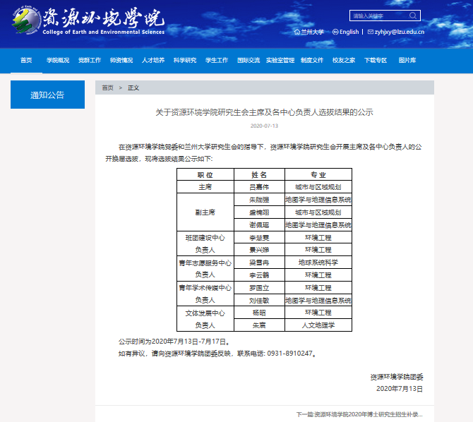Screen dimensions: 473x422
Task: Open the 学院概况 menu
Action: coord(58,60)
